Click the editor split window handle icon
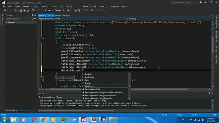The image size is (219, 123). click(212, 22)
